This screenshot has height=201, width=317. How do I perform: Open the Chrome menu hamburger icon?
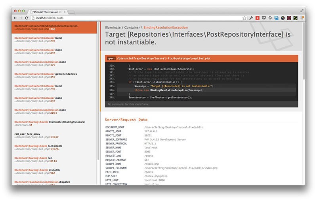pos(302,18)
